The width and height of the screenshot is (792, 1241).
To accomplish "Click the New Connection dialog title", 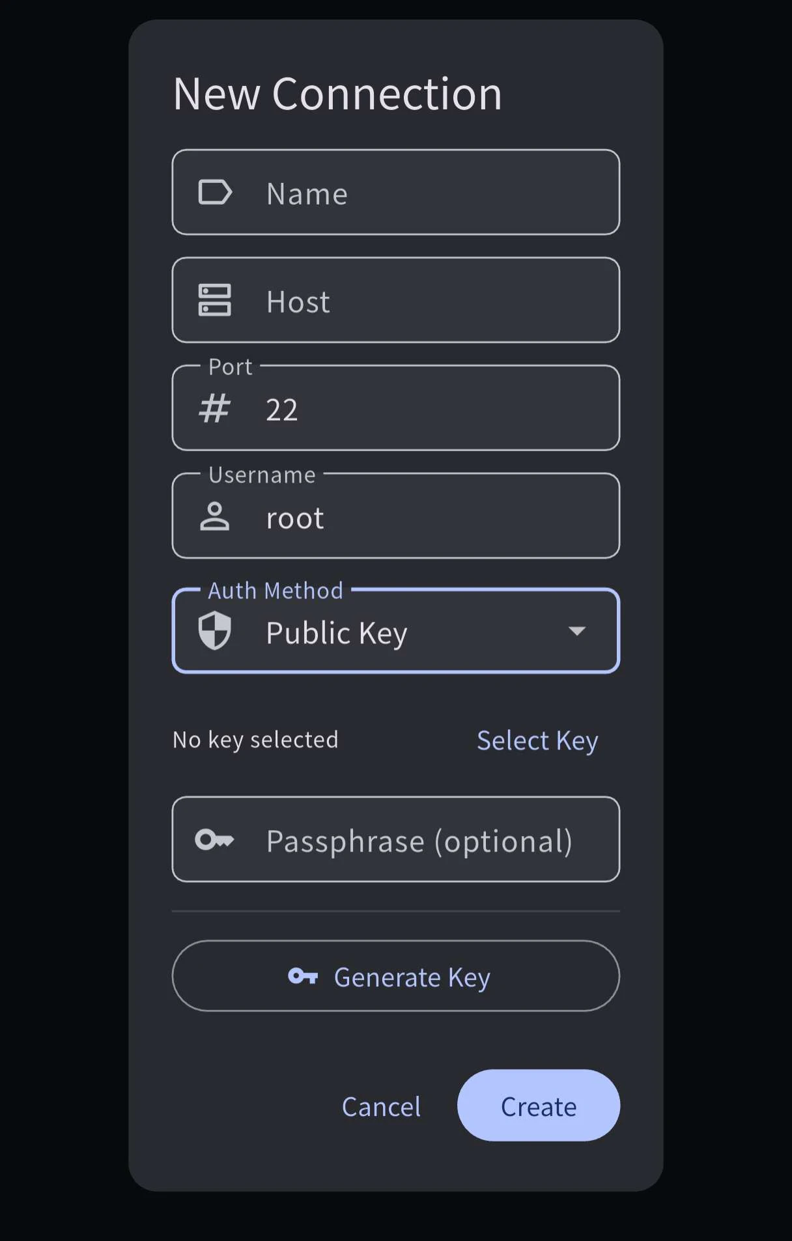I will click(x=337, y=94).
